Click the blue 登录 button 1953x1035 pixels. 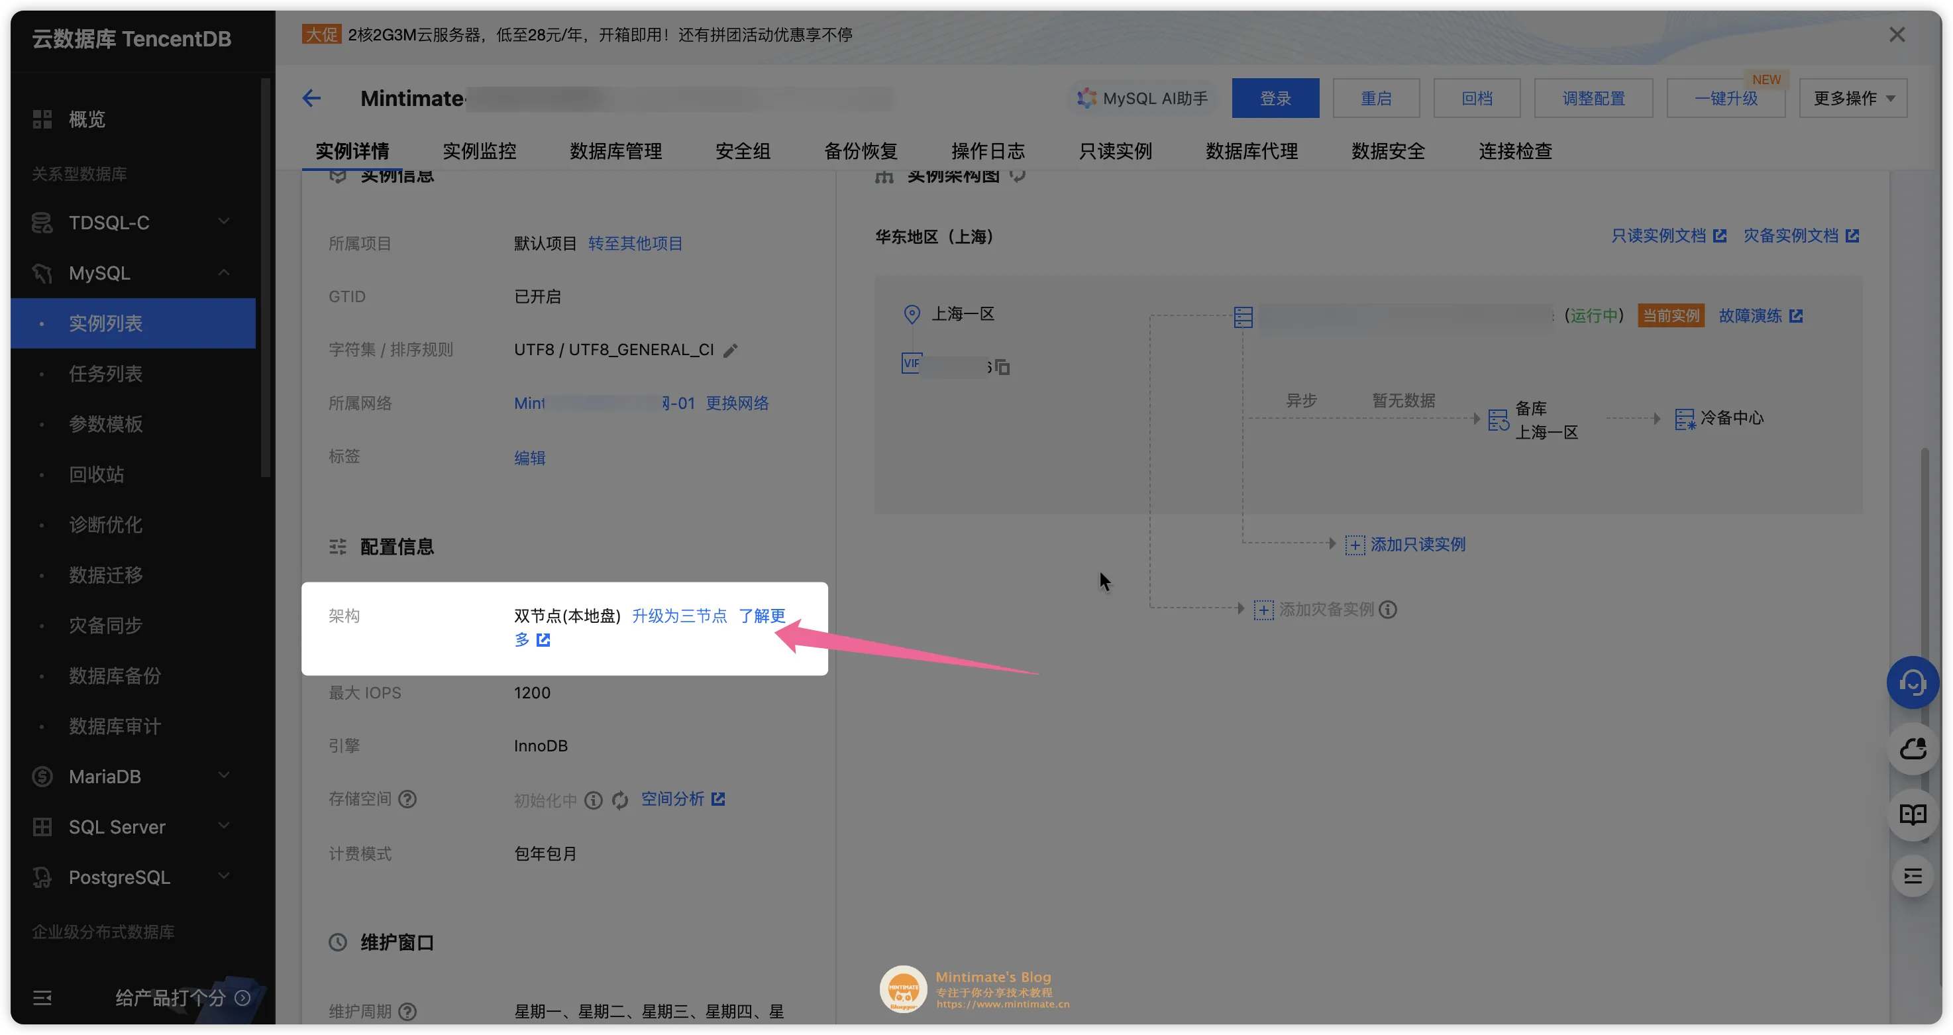tap(1275, 98)
